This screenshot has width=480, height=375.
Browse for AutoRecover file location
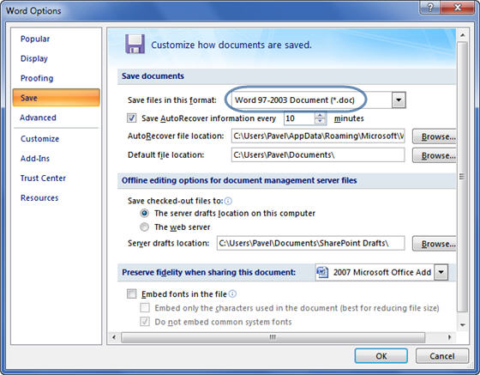coord(435,136)
